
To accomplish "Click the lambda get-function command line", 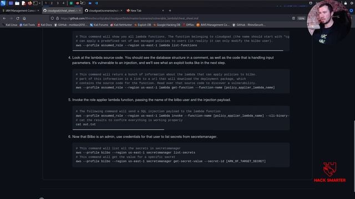I will [175, 87].
